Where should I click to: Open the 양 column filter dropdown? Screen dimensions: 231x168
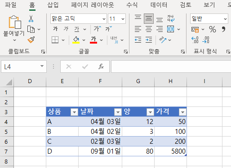tap(150, 112)
